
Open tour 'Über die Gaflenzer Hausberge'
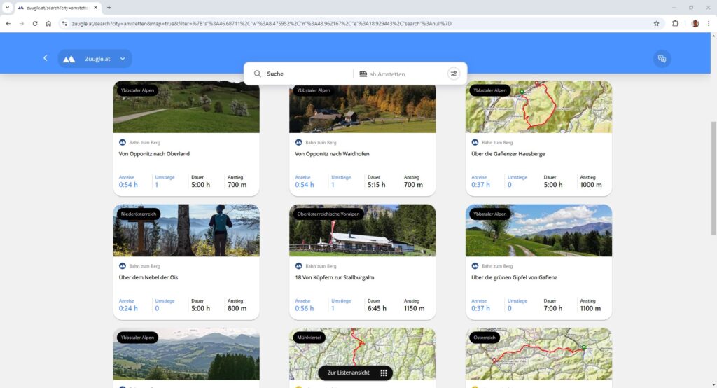[x=508, y=154]
